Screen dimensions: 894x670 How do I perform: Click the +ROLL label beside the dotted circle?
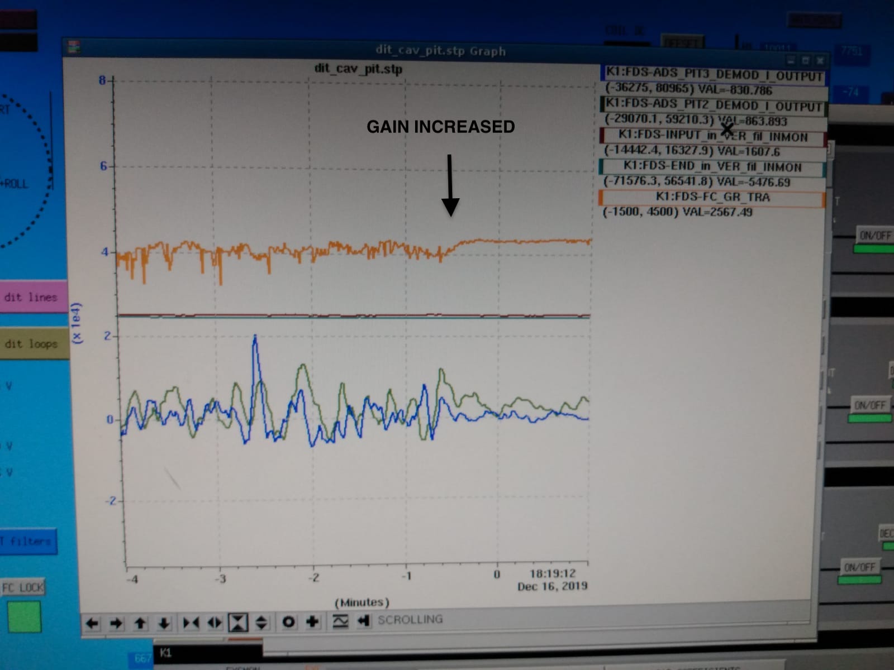coord(15,184)
